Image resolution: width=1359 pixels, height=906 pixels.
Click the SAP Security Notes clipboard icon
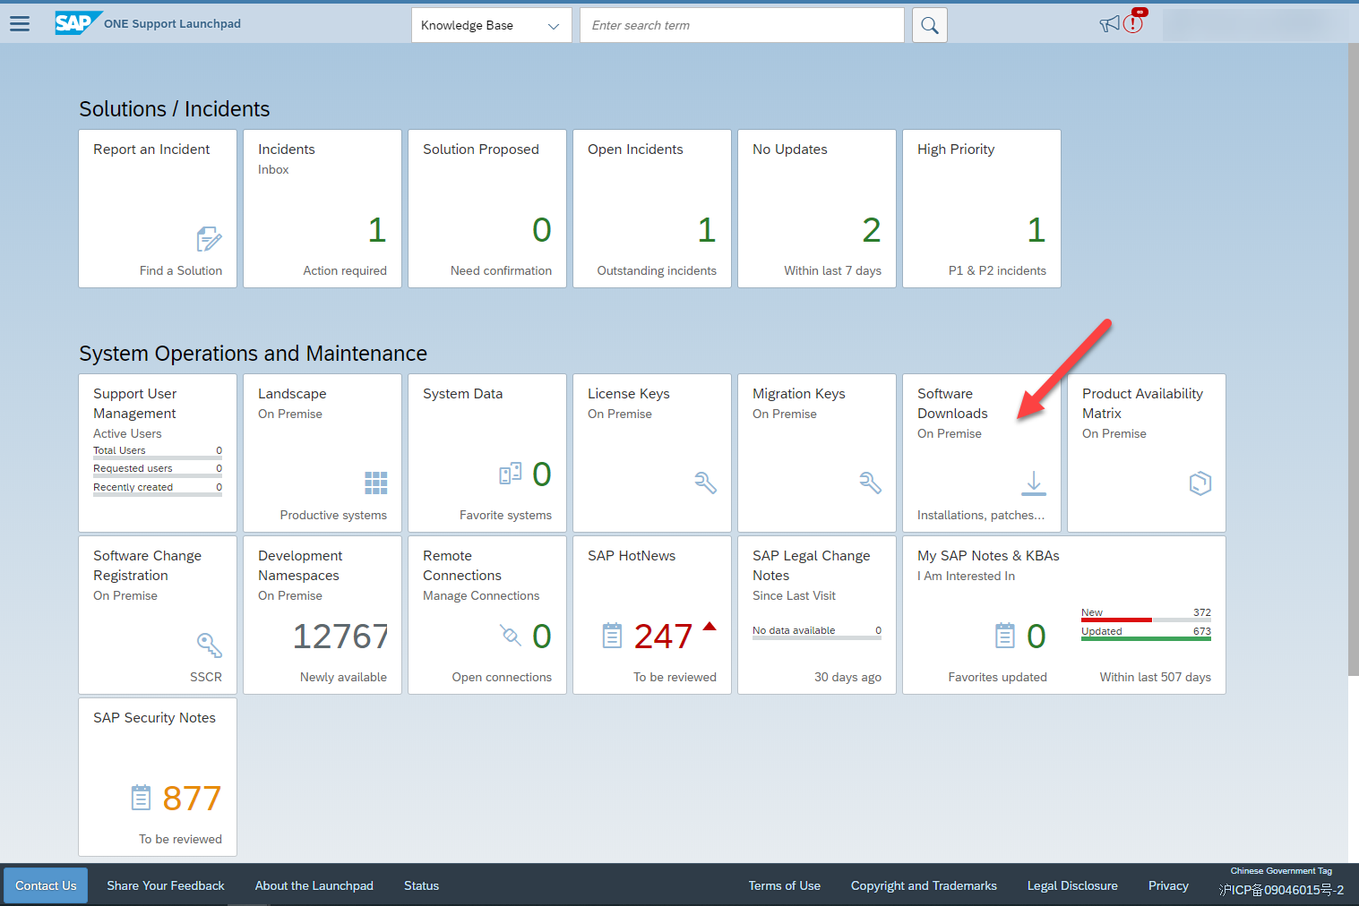tap(142, 798)
